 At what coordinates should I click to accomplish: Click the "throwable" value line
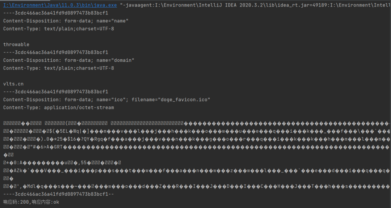point(16,44)
